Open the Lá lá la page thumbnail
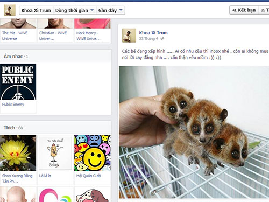The width and height of the screenshot is (269, 202). point(55,153)
